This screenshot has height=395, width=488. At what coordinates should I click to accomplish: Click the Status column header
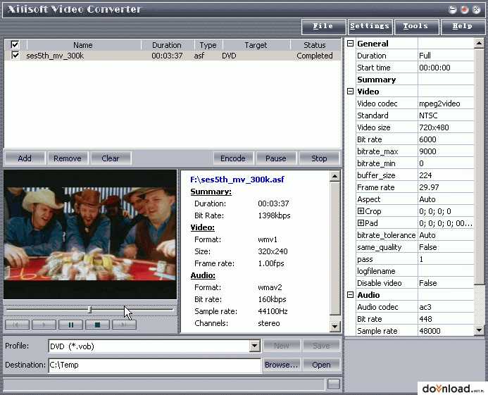(x=315, y=45)
